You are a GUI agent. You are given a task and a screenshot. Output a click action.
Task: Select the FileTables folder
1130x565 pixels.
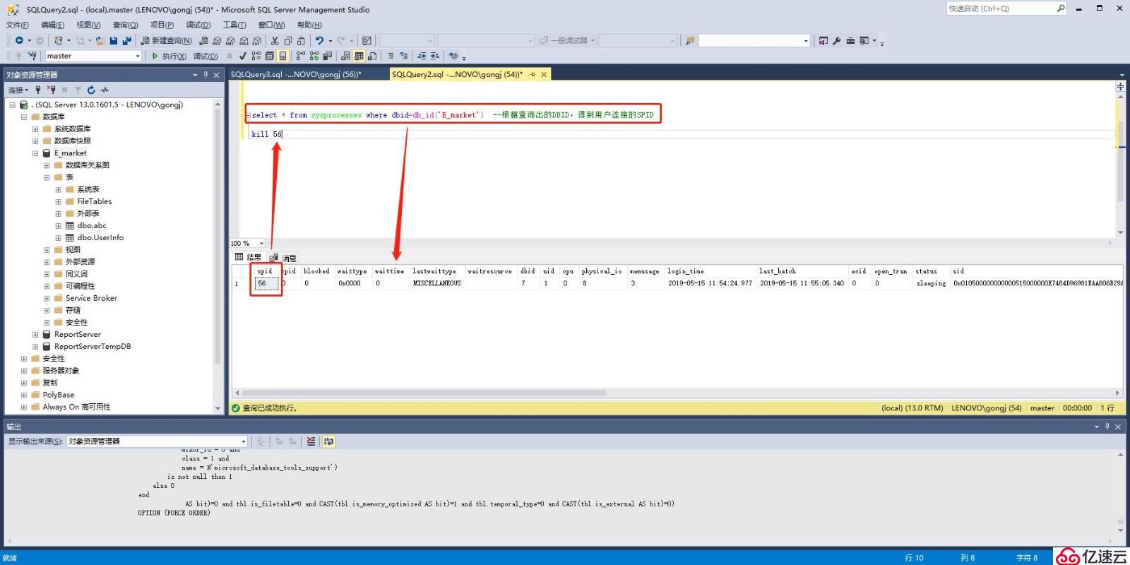tap(95, 201)
